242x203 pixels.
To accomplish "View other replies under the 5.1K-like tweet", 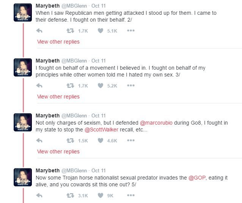I will [x=58, y=42].
